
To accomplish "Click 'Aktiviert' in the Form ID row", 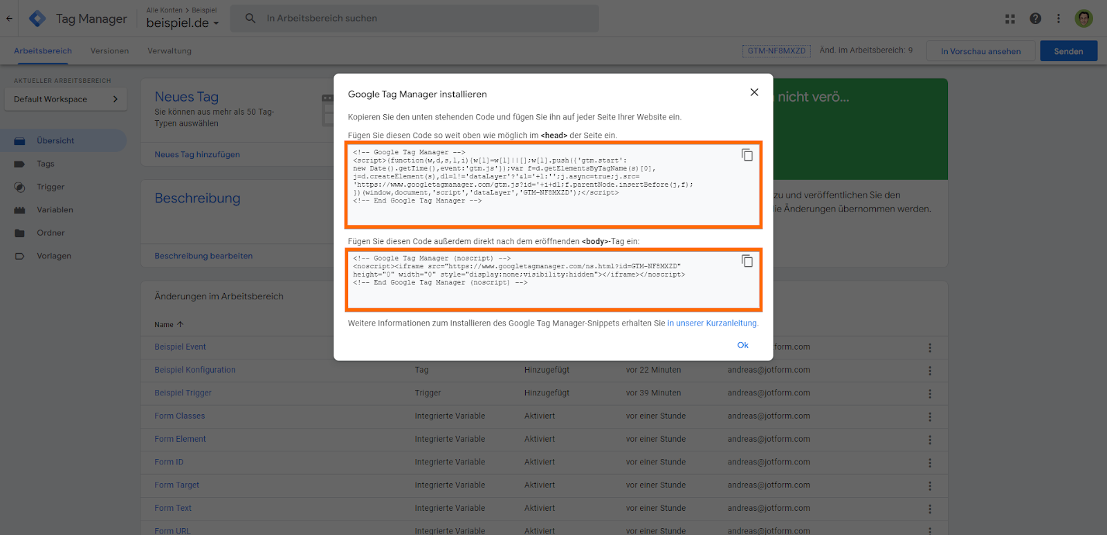I will click(x=540, y=462).
